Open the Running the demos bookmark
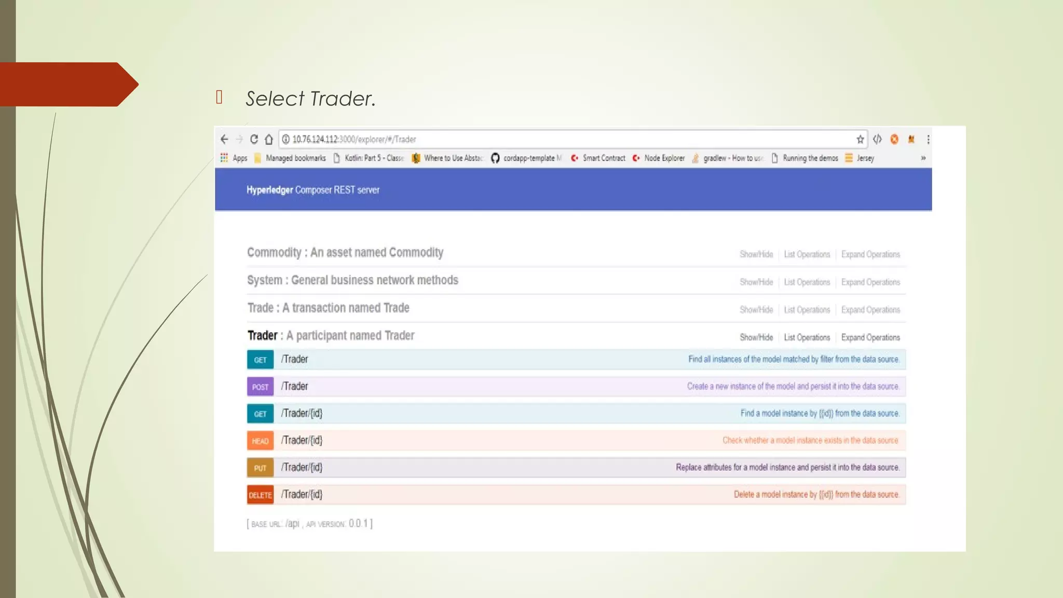 click(805, 158)
